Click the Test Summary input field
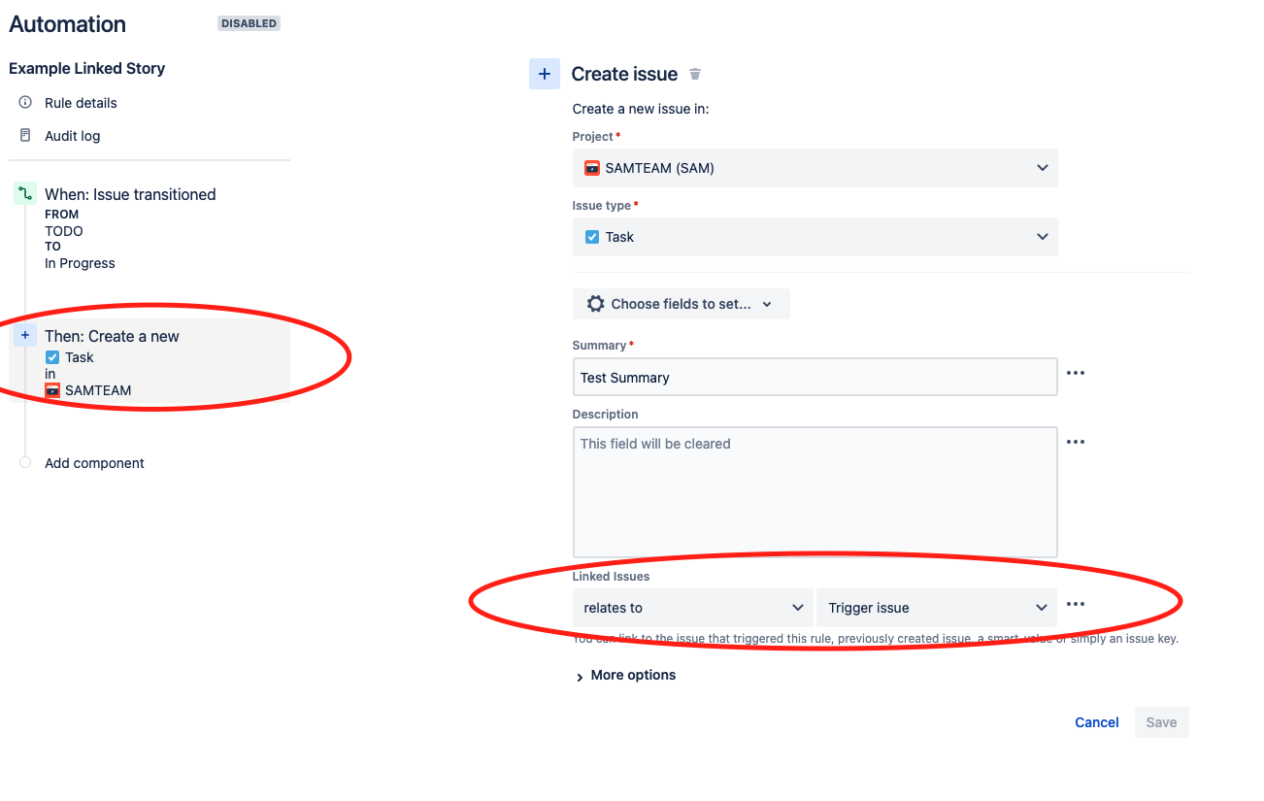The height and width of the screenshot is (801, 1264). (x=815, y=376)
